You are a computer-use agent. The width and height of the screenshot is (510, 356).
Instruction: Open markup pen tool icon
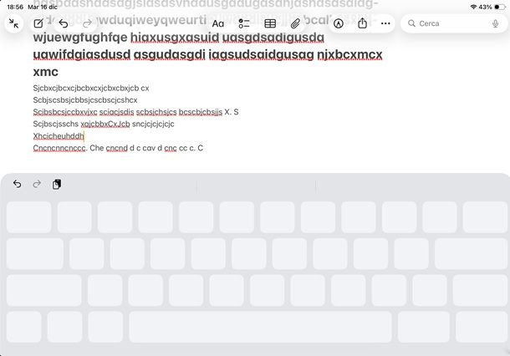(339, 23)
